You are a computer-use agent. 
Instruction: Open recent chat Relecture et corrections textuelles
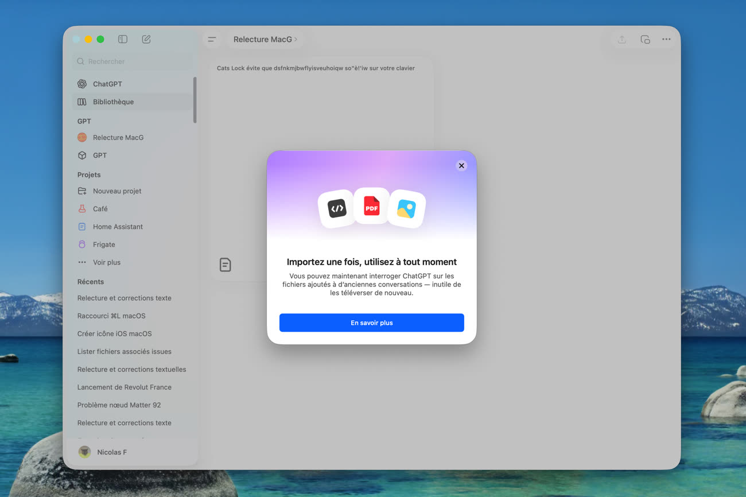pyautogui.click(x=133, y=369)
